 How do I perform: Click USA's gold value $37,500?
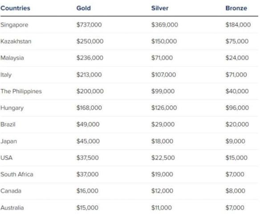[x=88, y=158]
